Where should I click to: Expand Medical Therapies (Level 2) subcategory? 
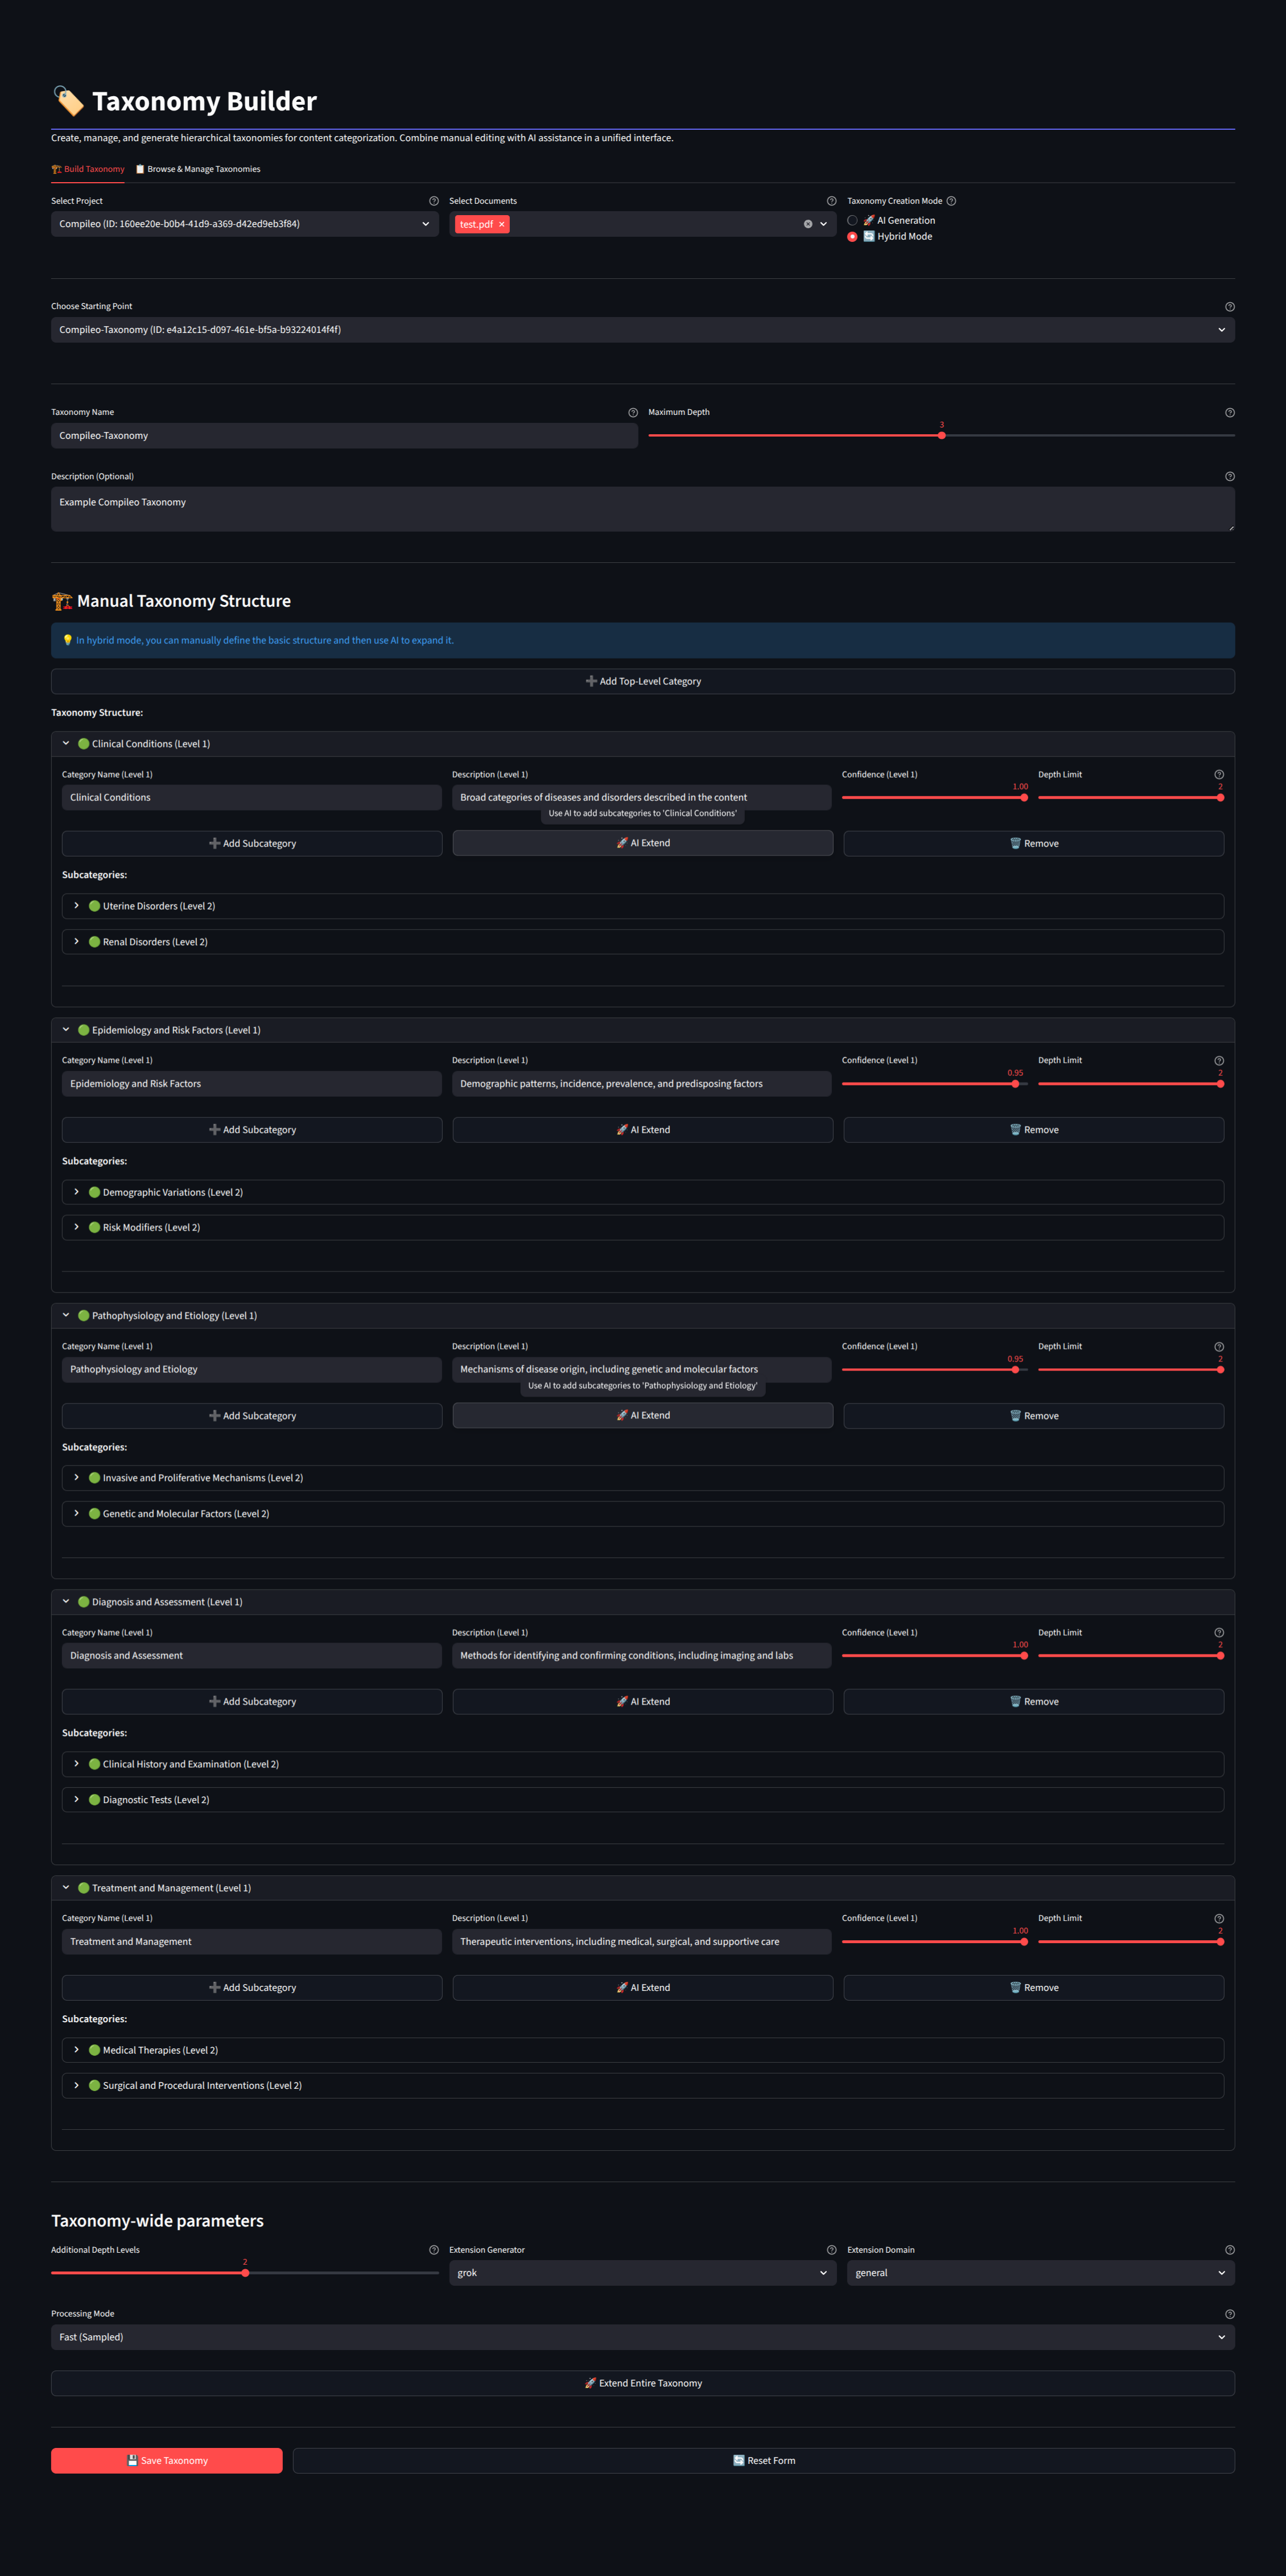pyautogui.click(x=642, y=2050)
